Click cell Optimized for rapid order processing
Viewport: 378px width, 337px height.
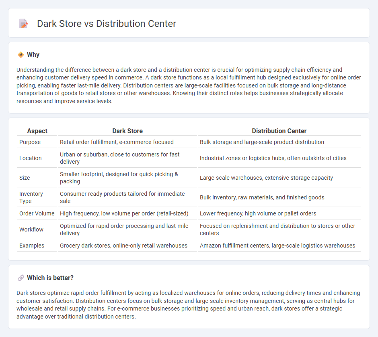click(x=127, y=229)
